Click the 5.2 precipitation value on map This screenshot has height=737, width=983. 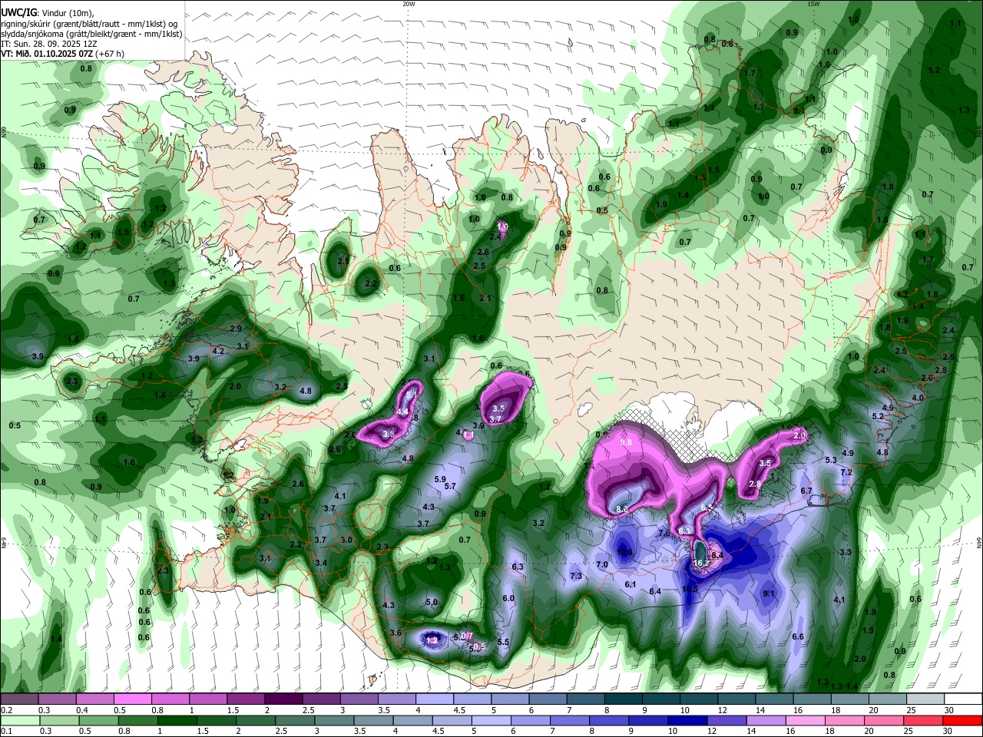[x=879, y=416]
